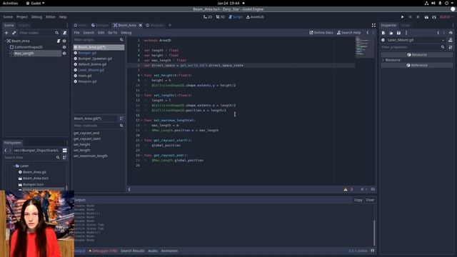Viewport: 457px width, 257px height.
Task: Open Laser_Mount.gd in script list
Action: [x=91, y=70]
